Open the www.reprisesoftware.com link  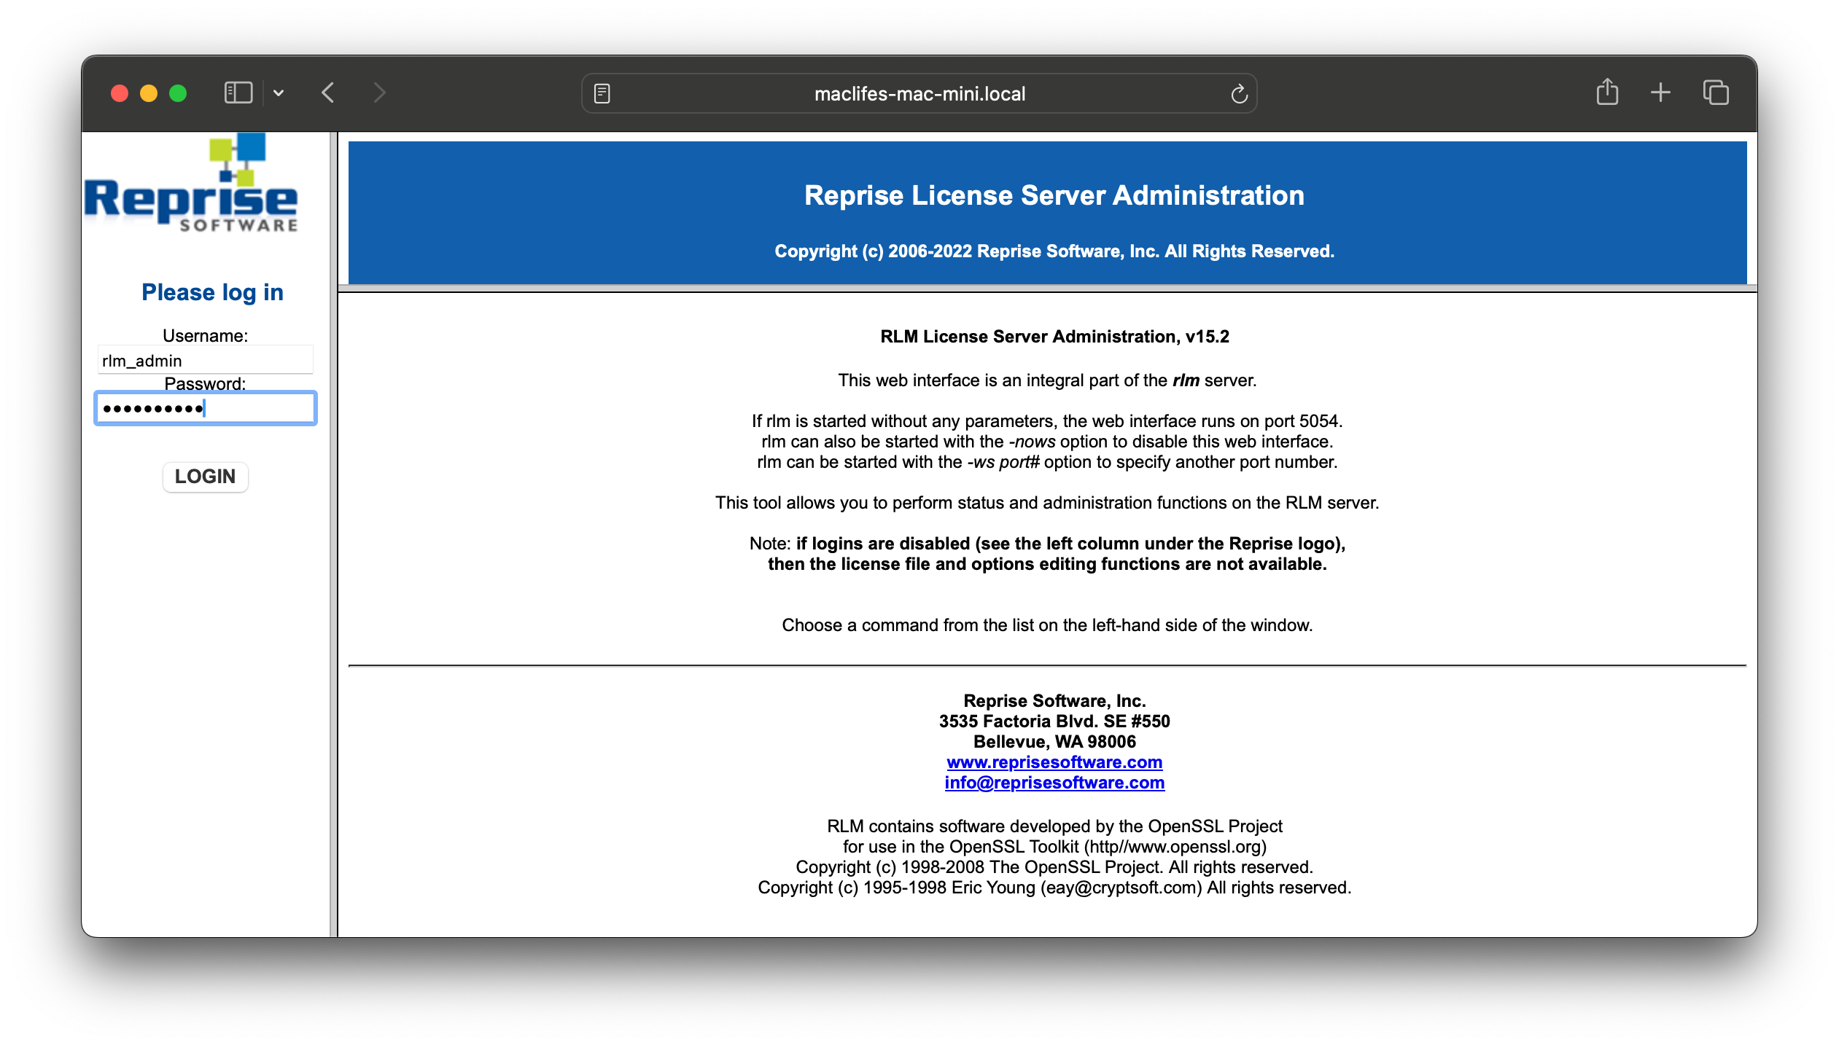click(1054, 762)
